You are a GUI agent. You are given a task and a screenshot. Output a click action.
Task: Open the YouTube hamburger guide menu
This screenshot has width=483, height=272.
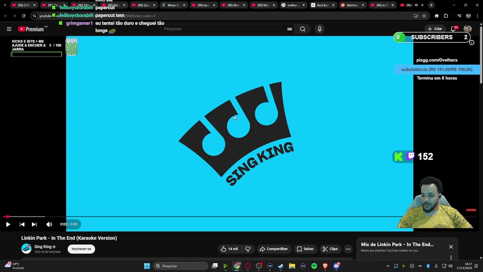[9, 29]
